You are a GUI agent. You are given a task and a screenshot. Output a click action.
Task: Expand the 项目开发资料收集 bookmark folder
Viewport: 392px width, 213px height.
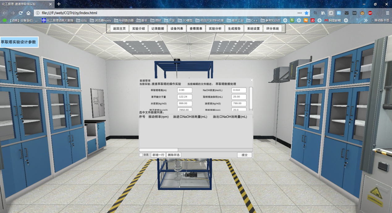coord(209,20)
